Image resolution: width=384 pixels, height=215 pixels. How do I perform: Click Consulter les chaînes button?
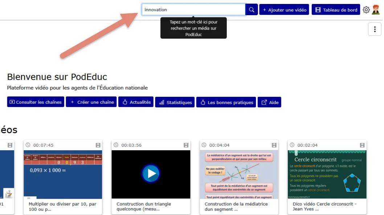click(x=36, y=102)
